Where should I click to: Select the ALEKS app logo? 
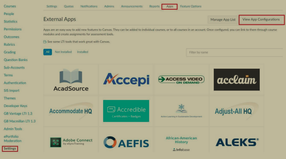pos(237,142)
